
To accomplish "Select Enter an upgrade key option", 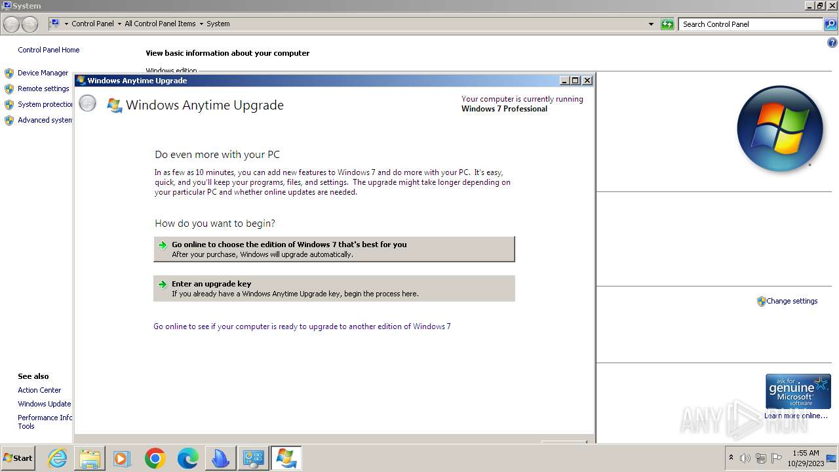I will (x=334, y=288).
